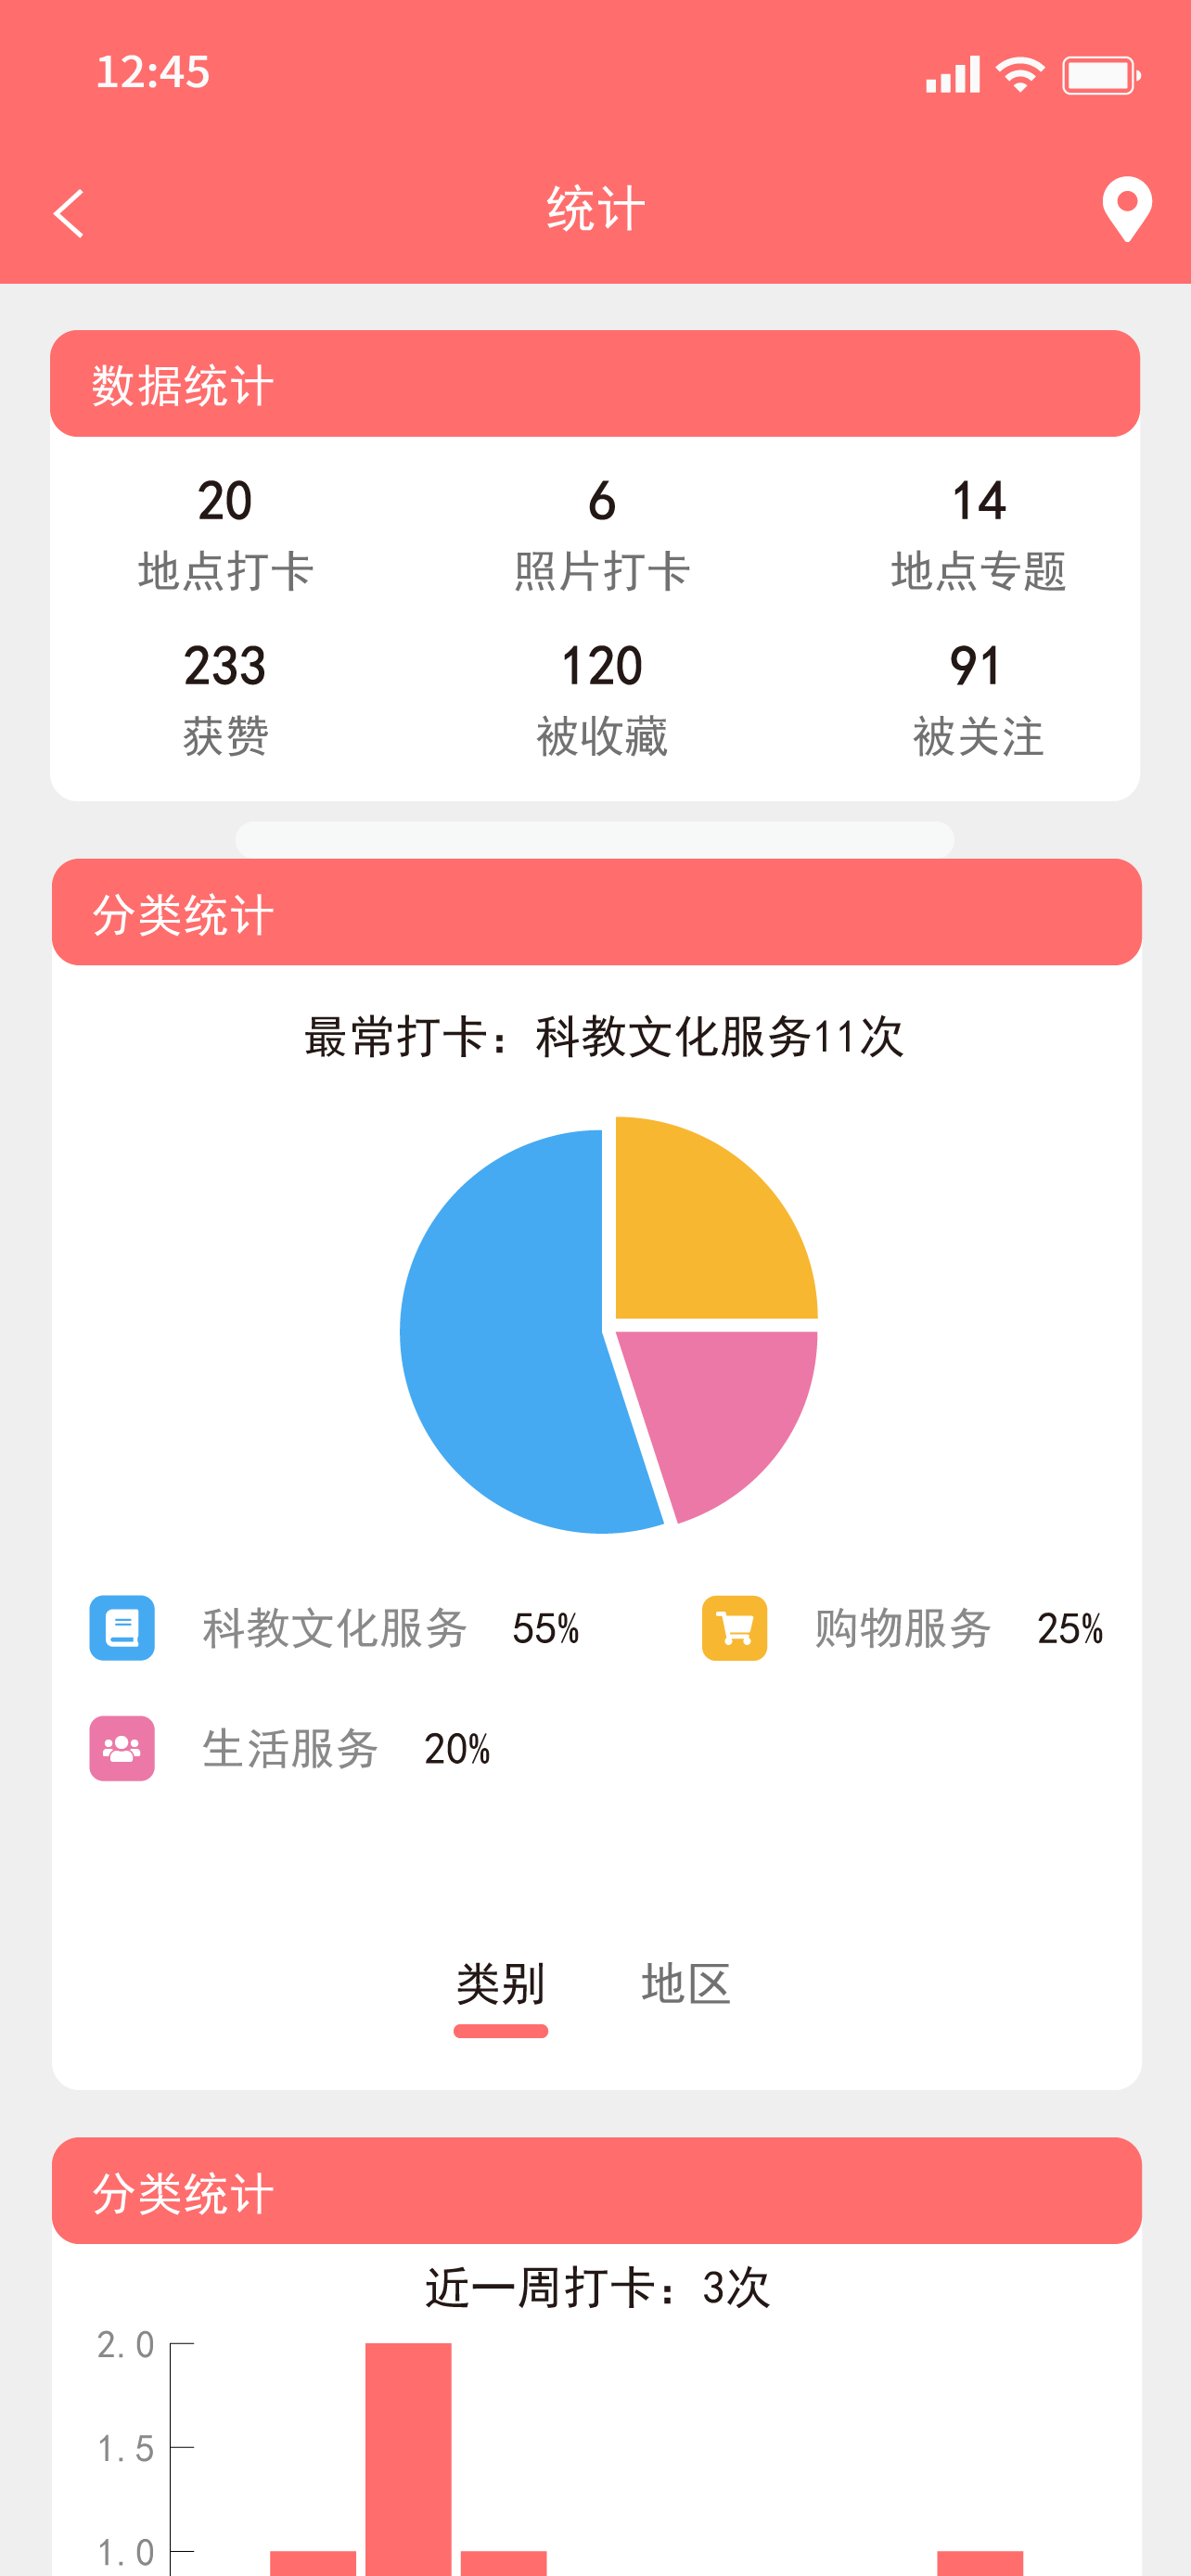Open the 被关注 total of 91
Viewport: 1191px width, 2576px height.
click(x=978, y=699)
